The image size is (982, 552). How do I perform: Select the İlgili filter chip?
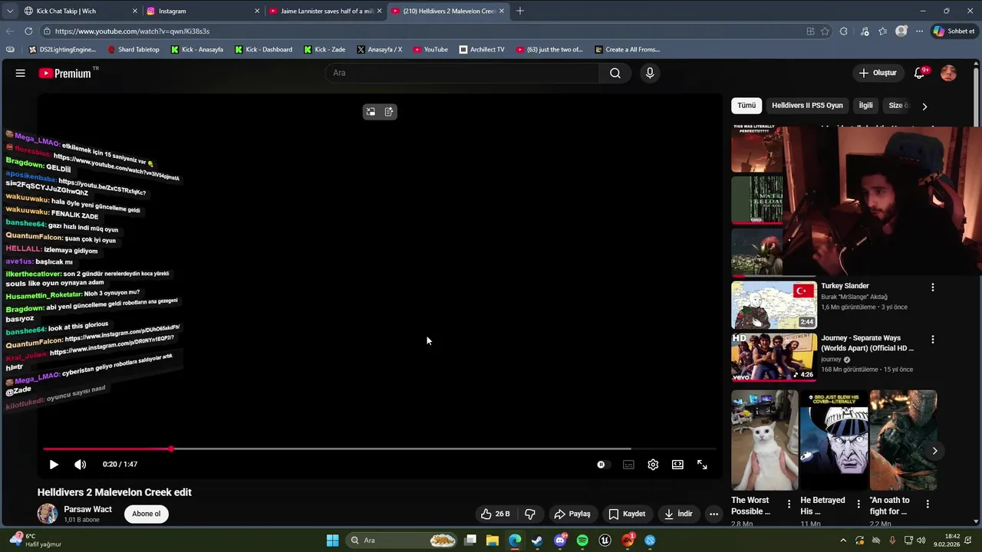[865, 106]
